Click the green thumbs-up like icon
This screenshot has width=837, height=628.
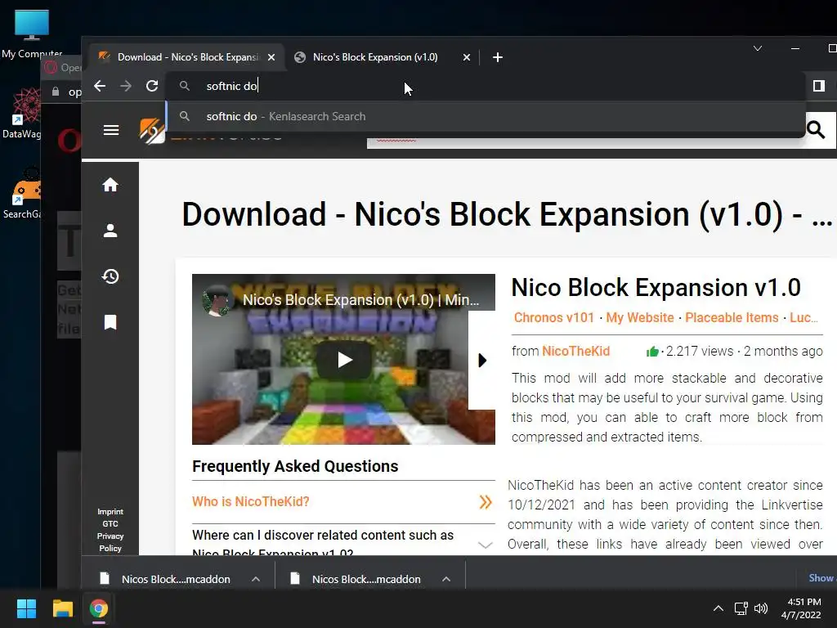[x=651, y=352]
